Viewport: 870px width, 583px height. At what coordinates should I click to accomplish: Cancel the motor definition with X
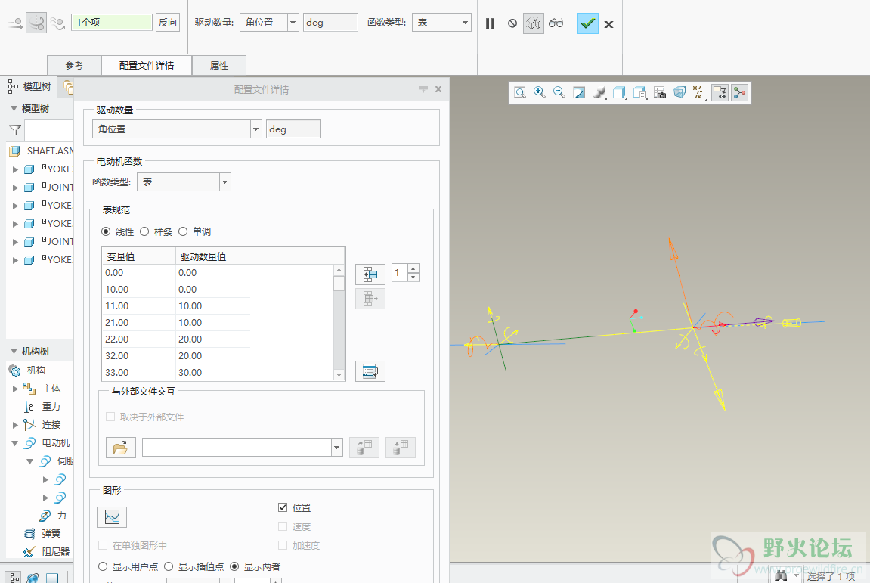[x=608, y=24]
